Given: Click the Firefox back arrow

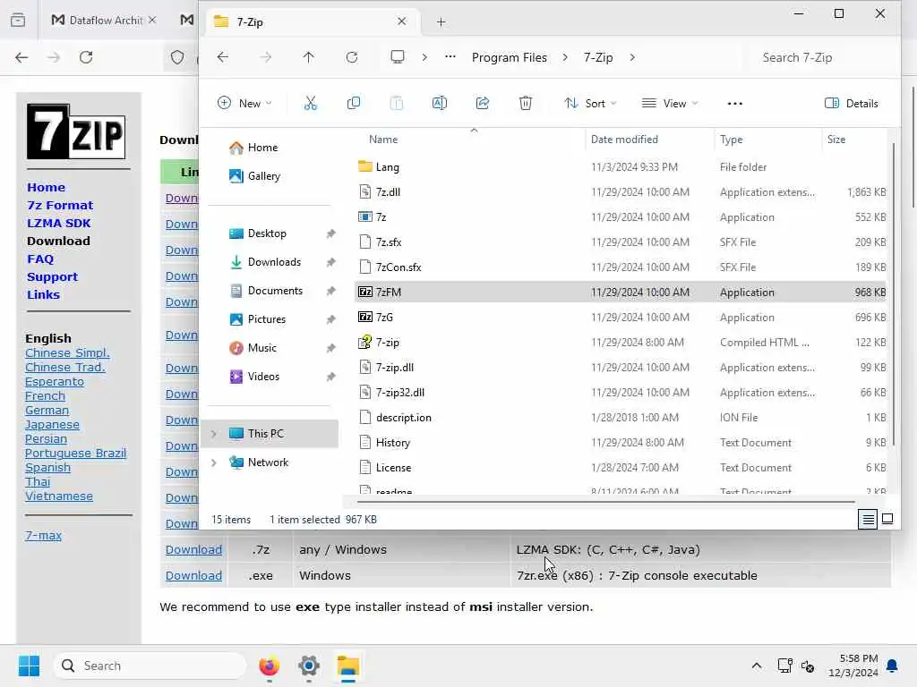Looking at the screenshot, I should 21,57.
